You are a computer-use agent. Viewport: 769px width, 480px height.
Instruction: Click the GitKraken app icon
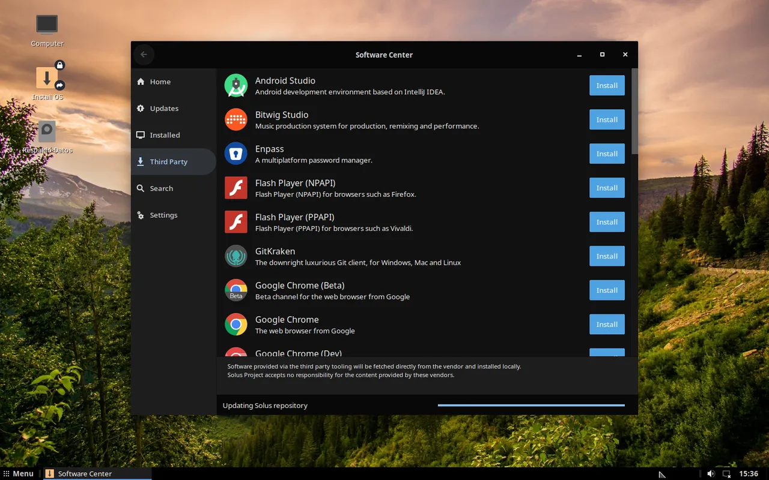[236, 256]
